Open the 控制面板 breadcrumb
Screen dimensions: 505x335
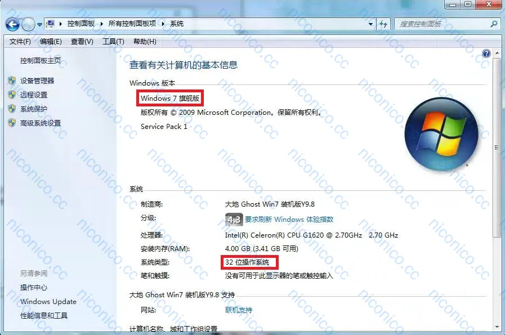(81, 24)
